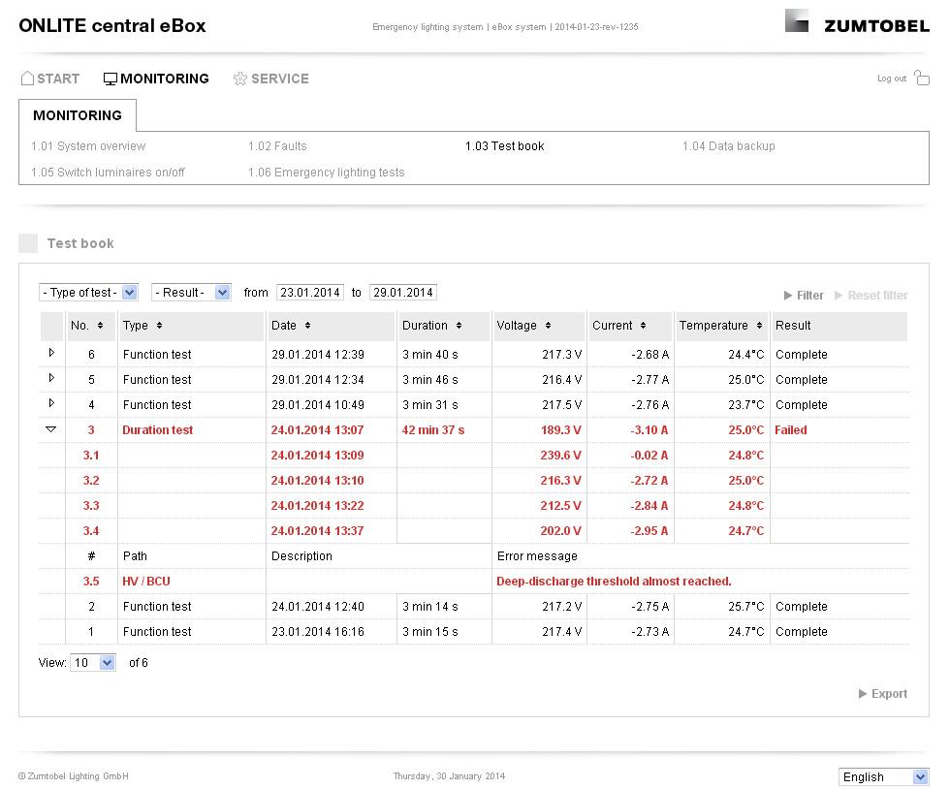Click the Log out link text

[x=892, y=79]
